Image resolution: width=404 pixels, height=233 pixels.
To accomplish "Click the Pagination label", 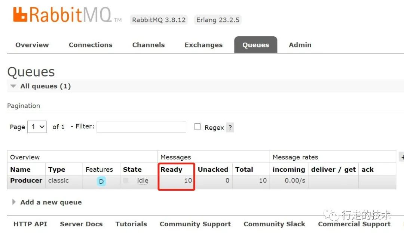I will coord(24,106).
